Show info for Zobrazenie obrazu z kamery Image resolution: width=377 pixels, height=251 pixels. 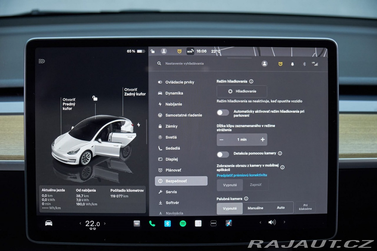[282, 167]
